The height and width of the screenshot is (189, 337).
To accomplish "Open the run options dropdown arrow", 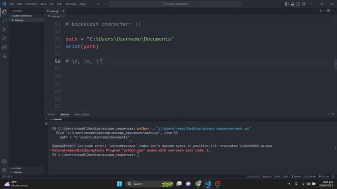I will 324,10.
